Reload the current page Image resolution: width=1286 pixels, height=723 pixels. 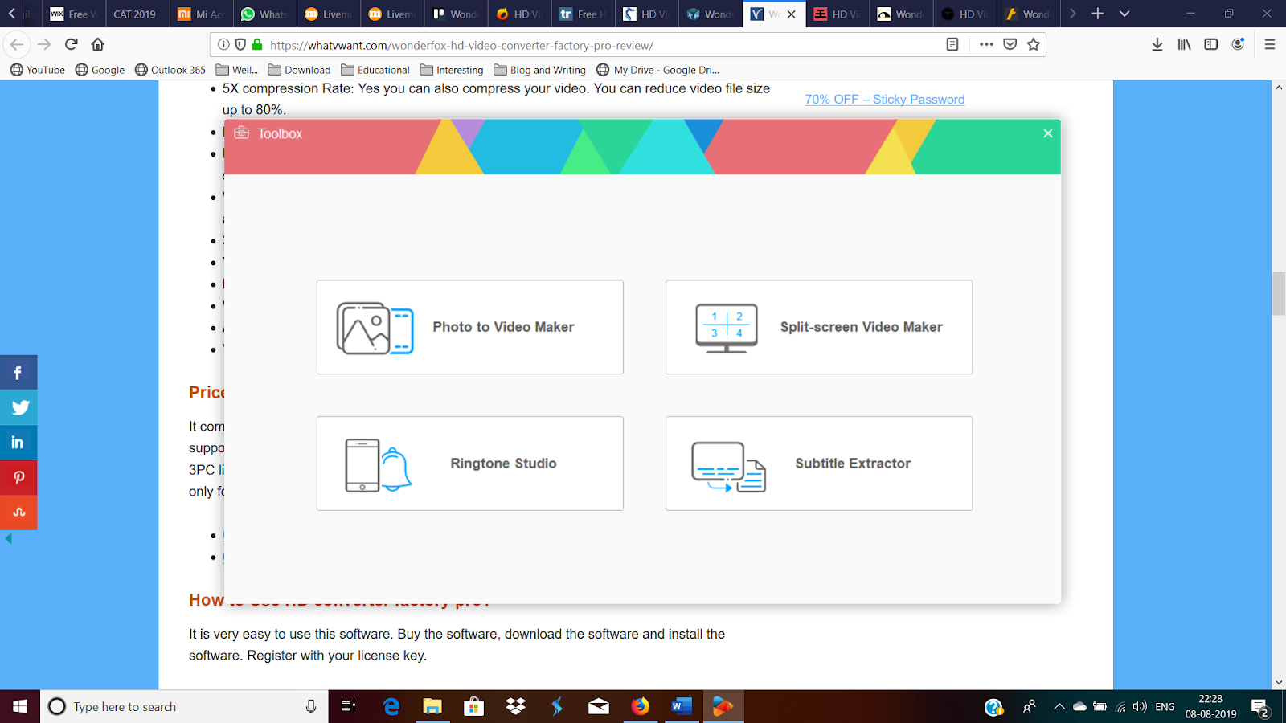pyautogui.click(x=71, y=45)
